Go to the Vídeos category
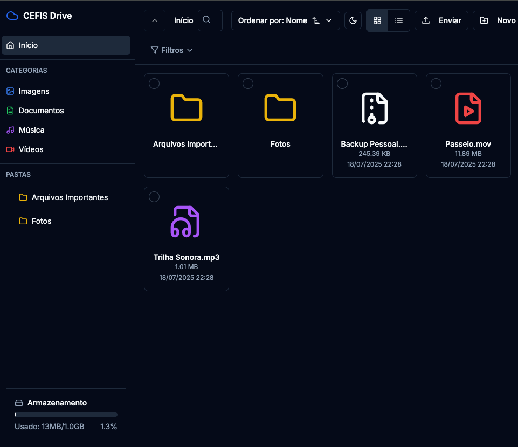 click(31, 149)
